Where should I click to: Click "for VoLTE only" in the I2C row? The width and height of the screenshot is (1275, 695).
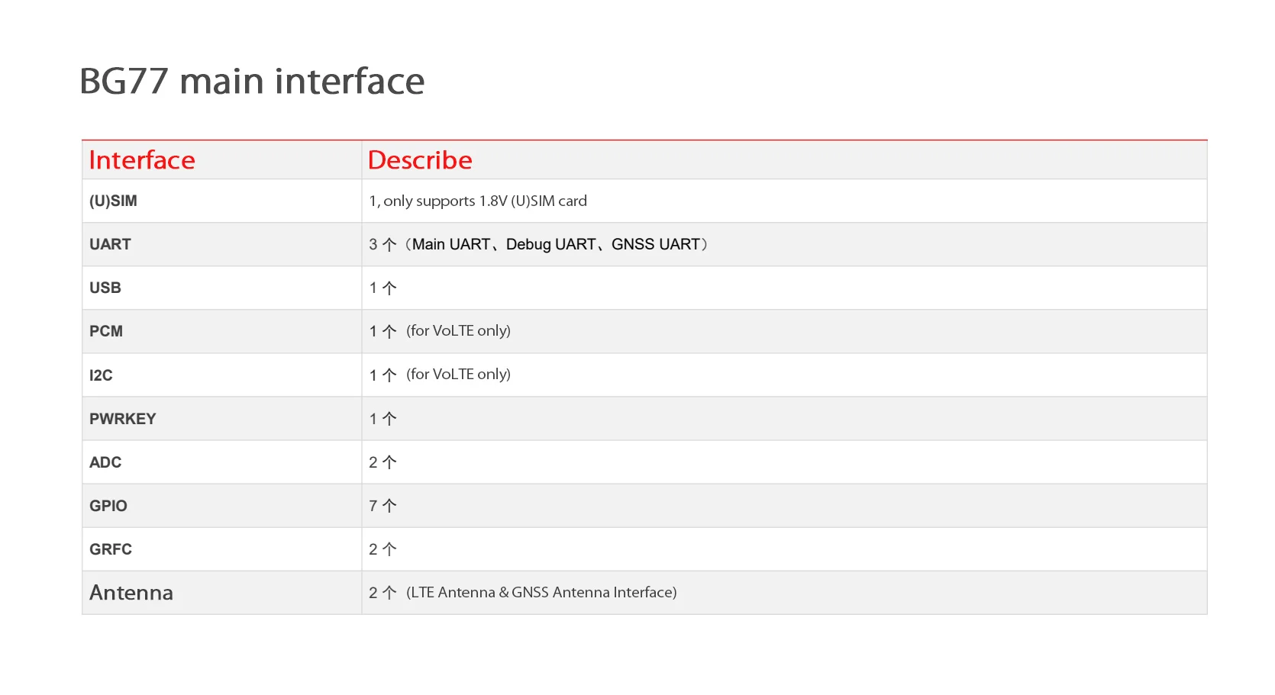(x=458, y=375)
